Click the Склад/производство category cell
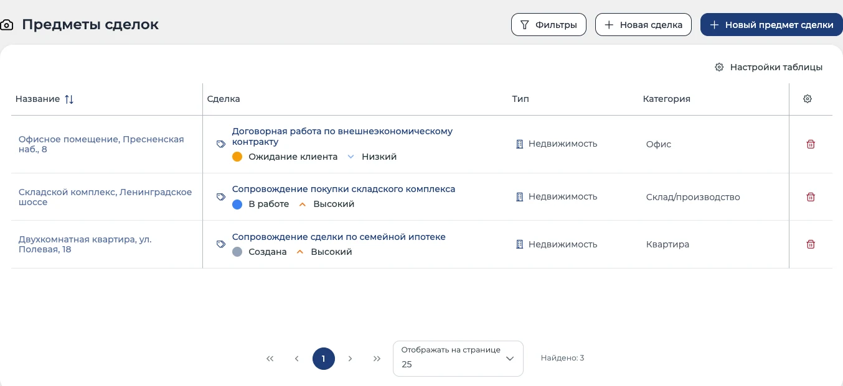 [693, 197]
